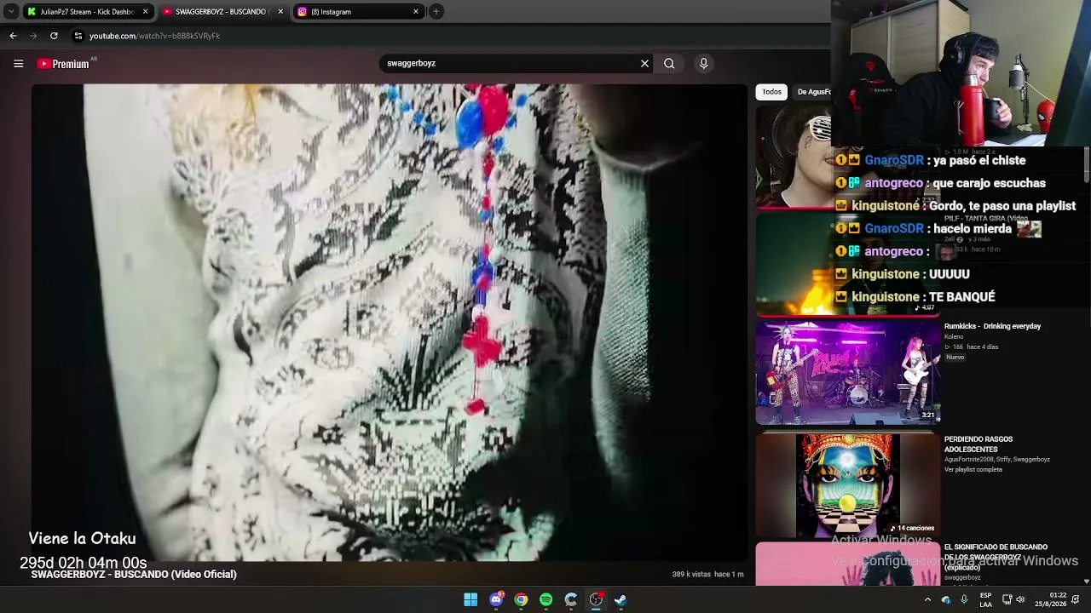Screen dimensions: 1091x613
Task: Open Spotify from the taskbar
Action: click(545, 599)
